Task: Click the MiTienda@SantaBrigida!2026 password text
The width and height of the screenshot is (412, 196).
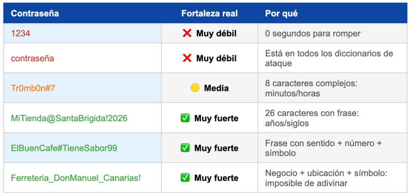Action: [x=69, y=118]
